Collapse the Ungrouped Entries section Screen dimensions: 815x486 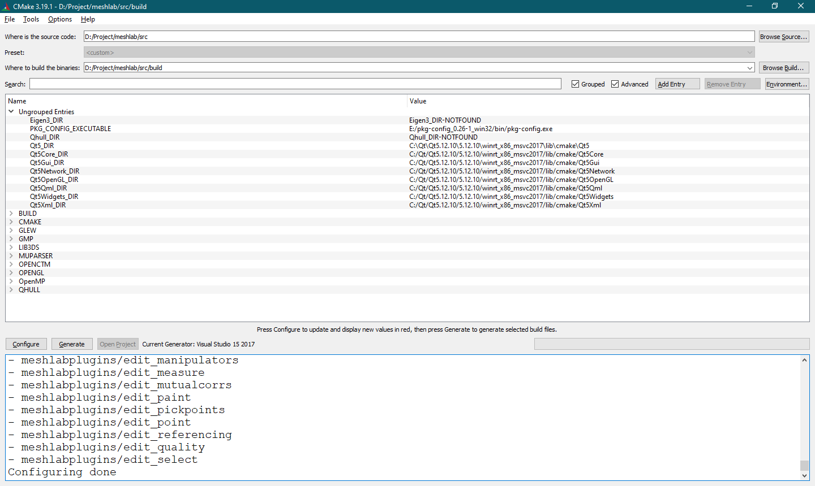(x=11, y=111)
